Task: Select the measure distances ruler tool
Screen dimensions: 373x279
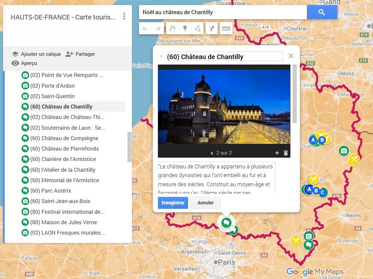Action: click(x=226, y=28)
